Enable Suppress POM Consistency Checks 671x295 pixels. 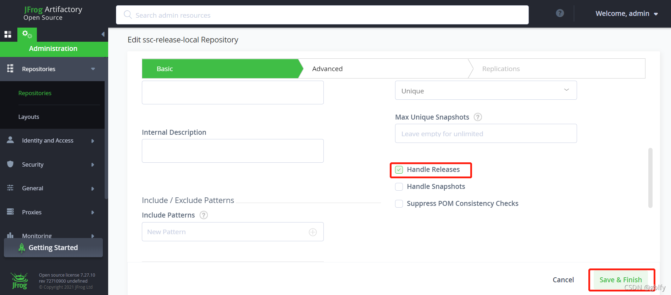pyautogui.click(x=399, y=204)
